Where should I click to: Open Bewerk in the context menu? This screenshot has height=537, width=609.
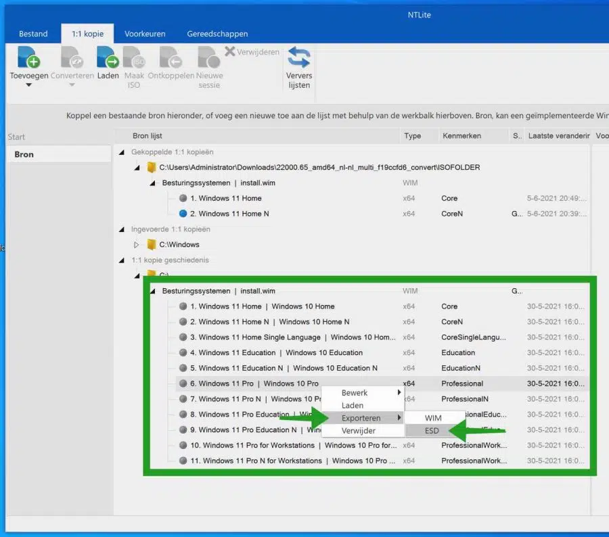click(363, 392)
